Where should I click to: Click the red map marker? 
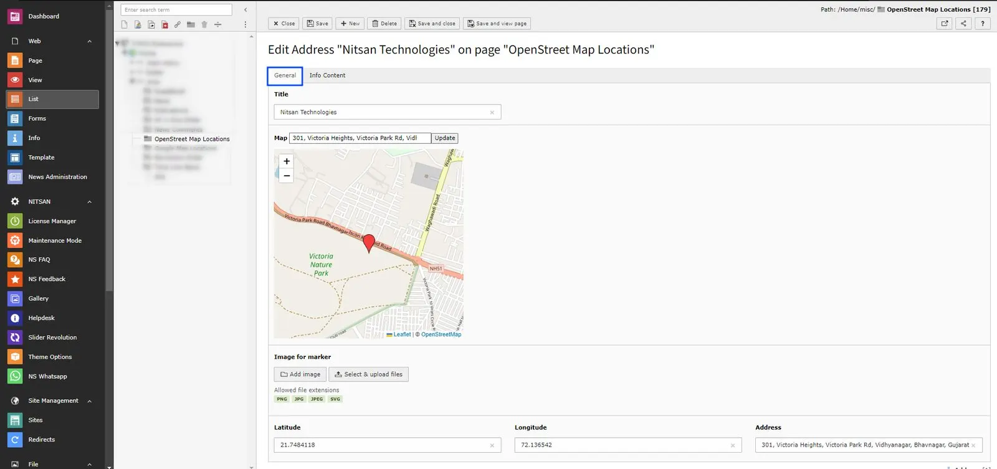coord(369,243)
